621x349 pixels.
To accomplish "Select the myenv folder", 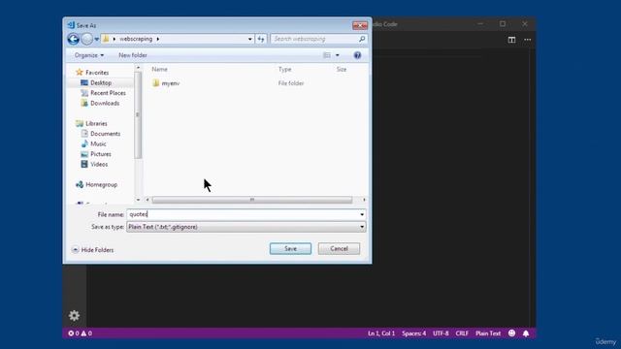I will (x=171, y=83).
